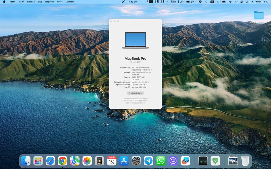The height and width of the screenshot is (169, 271).
Task: Click the 'Ventura 13.3.1 (a)' version text
Action: [139, 87]
